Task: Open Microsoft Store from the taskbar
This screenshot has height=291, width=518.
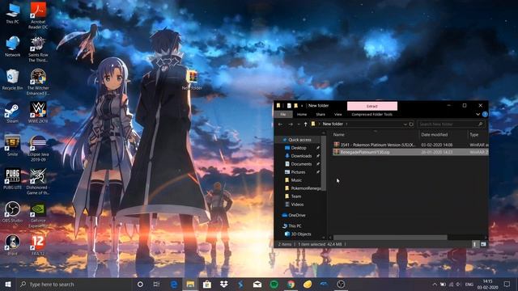Action: pos(207,284)
